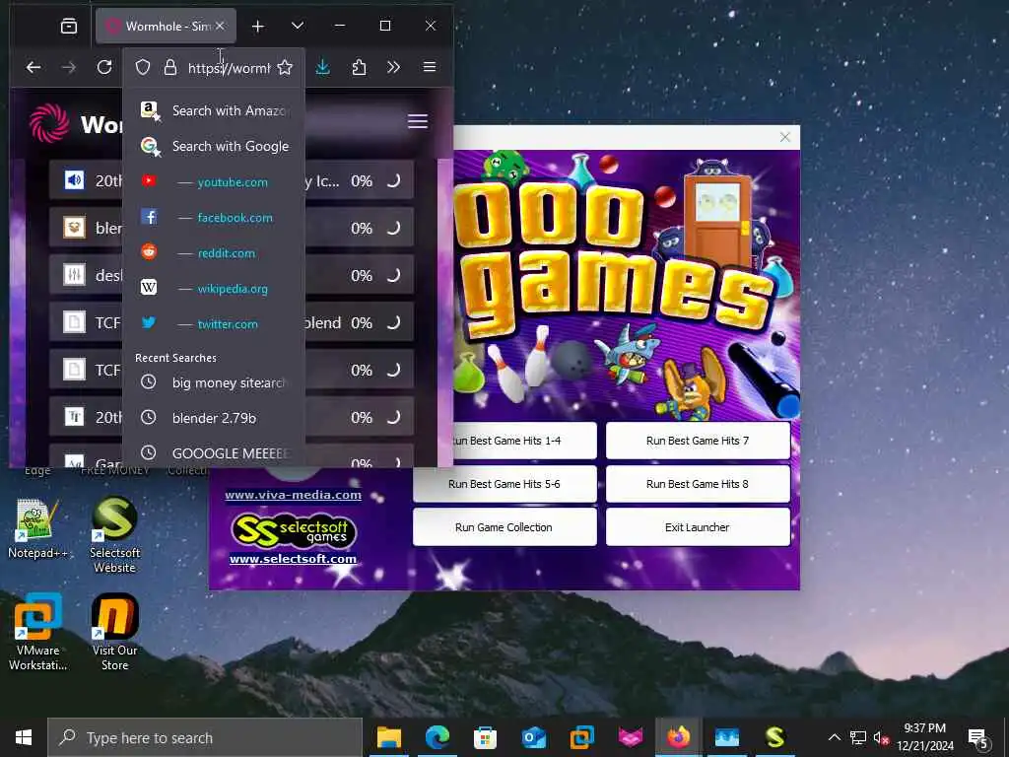This screenshot has width=1009, height=757.
Task: Click the Wormhole swirl logo
Action: click(x=49, y=122)
